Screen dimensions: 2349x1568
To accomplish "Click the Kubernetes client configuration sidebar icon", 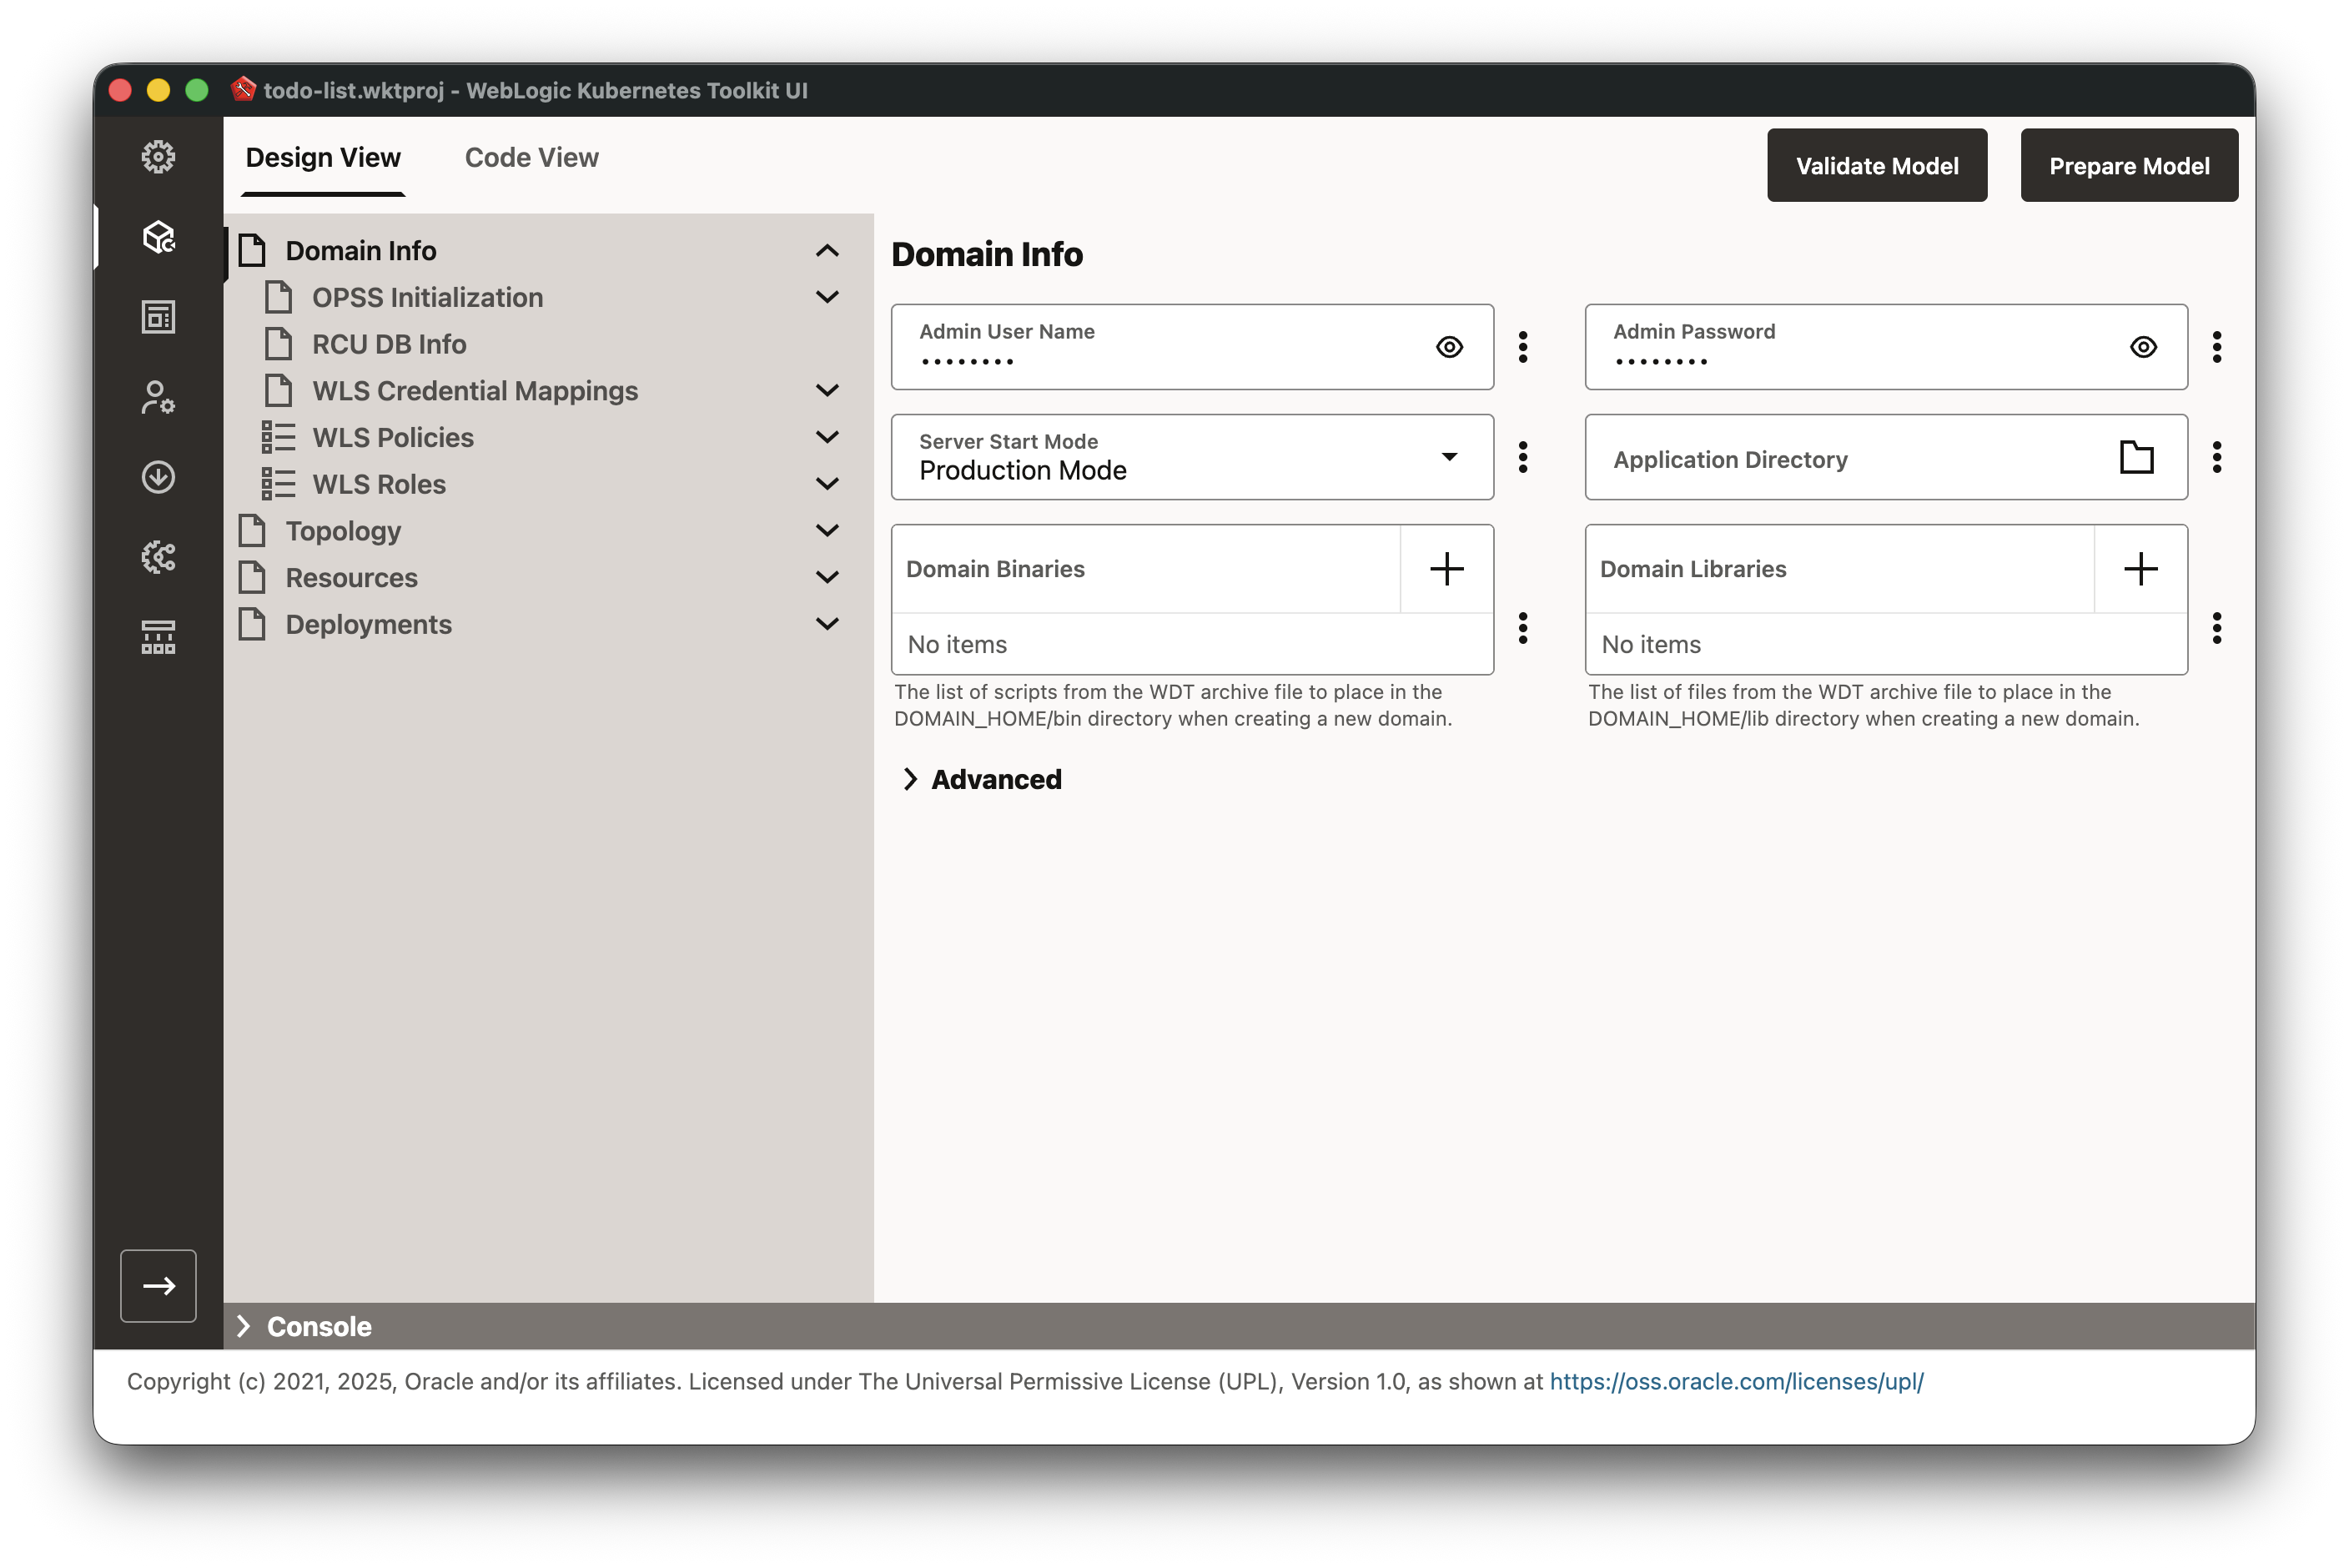I will click(x=157, y=397).
